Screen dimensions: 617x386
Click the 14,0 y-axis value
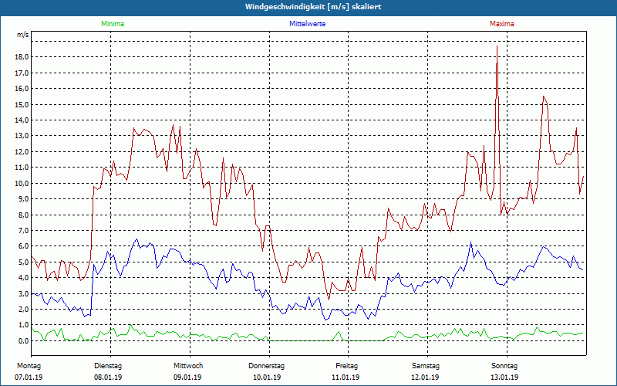(x=22, y=120)
